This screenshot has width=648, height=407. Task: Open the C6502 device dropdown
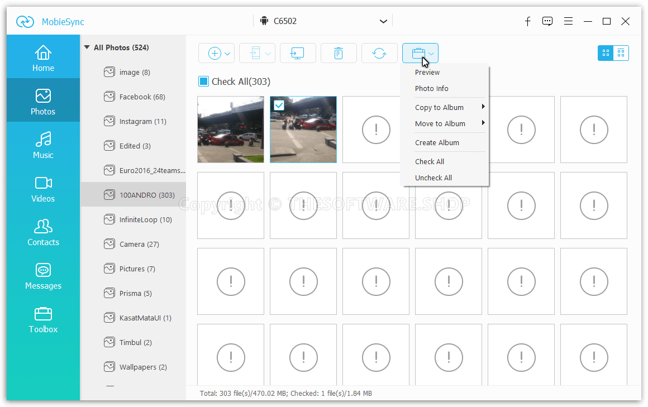coord(323,21)
